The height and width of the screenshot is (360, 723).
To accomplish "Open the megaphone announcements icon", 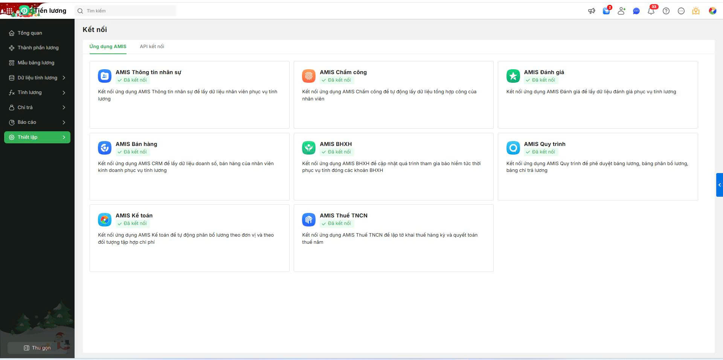I will [x=592, y=11].
